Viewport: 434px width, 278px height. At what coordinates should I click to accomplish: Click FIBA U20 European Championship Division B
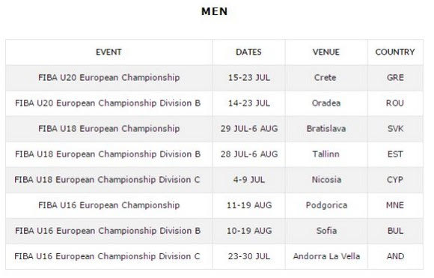[108, 103]
